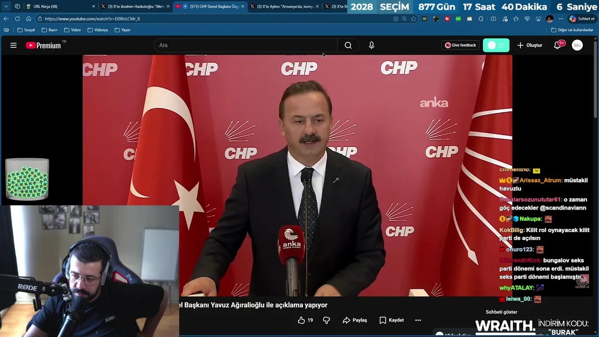Go back in browser history
The height and width of the screenshot is (337, 599).
point(6,19)
